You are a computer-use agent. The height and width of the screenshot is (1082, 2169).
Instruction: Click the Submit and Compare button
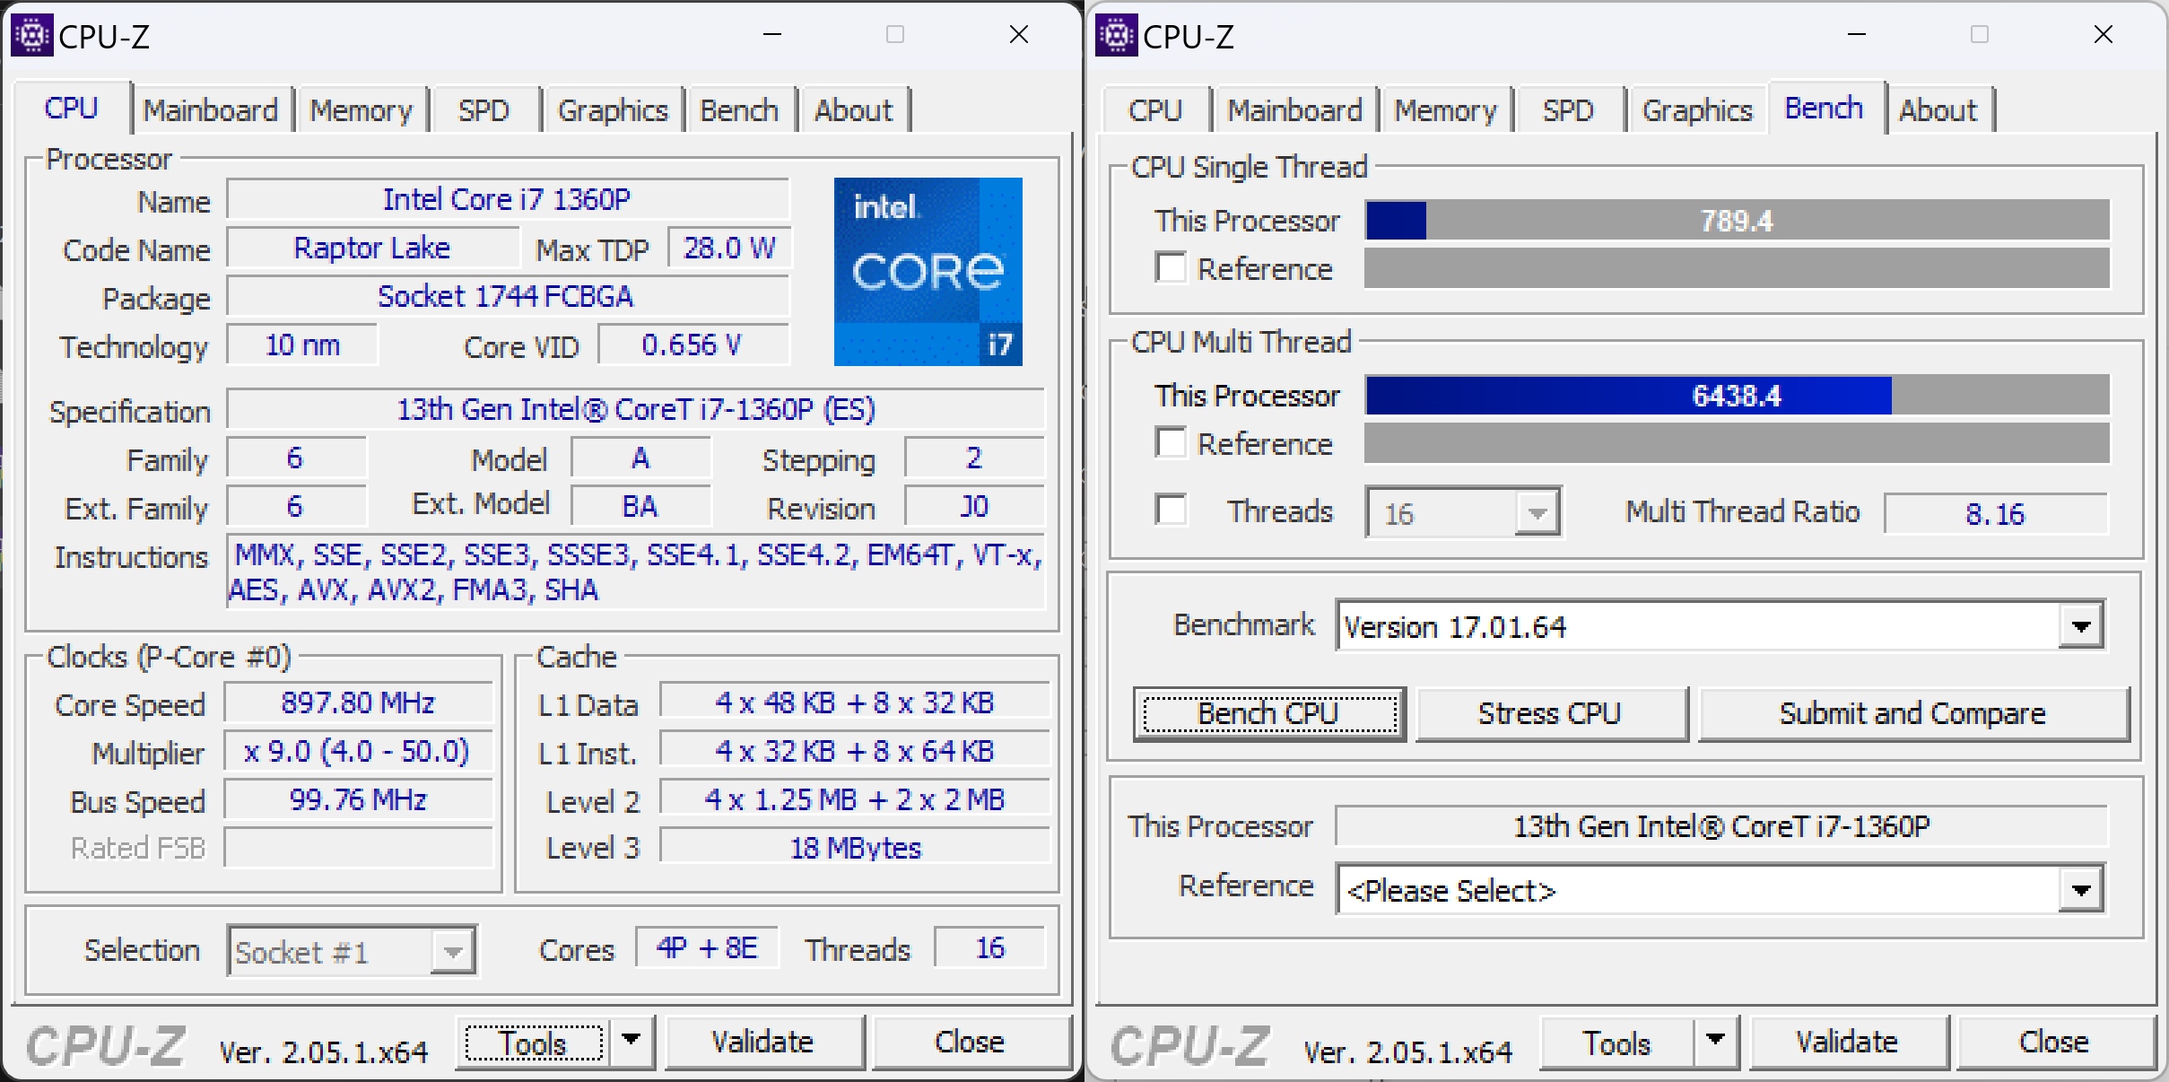coord(1912,714)
